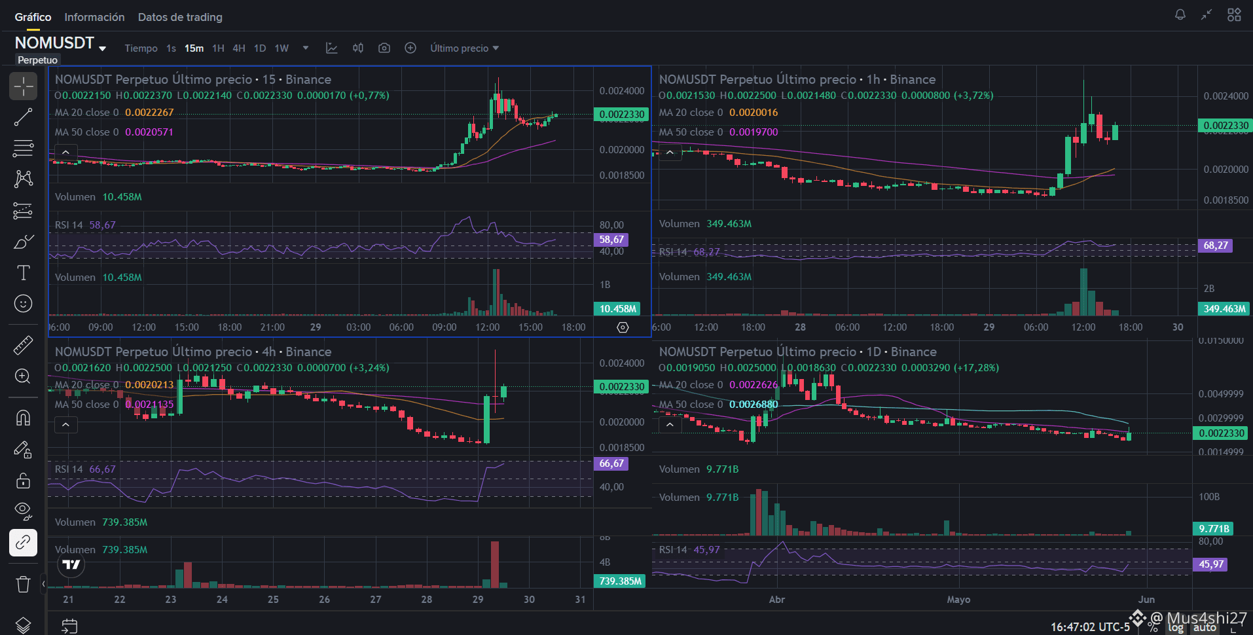Viewport: 1253px width, 635px height.
Task: Take a chart snapshot with camera icon
Action: pos(384,48)
